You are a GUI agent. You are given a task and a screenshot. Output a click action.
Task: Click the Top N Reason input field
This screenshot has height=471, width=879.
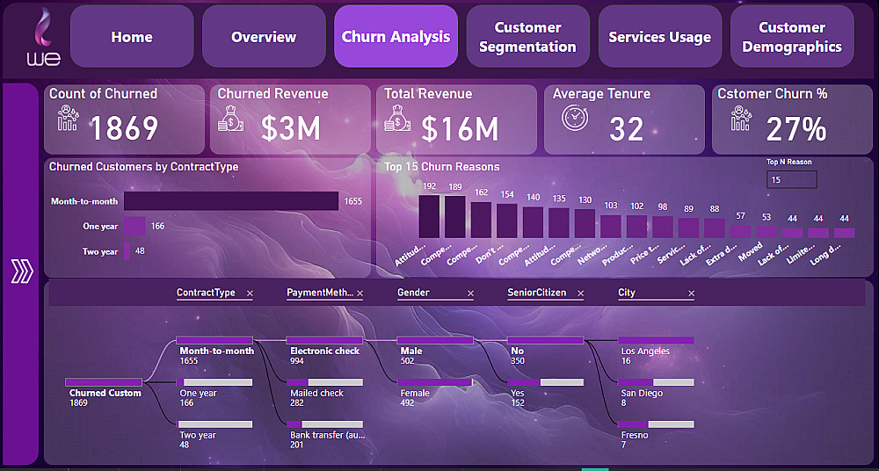click(x=792, y=179)
